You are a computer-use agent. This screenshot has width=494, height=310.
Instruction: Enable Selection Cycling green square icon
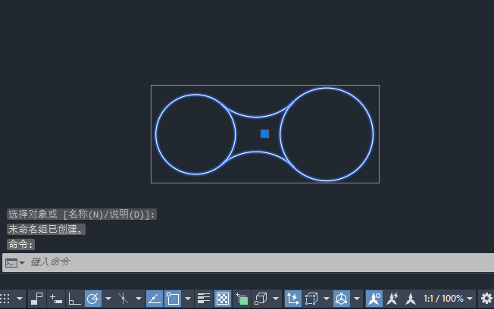pyautogui.click(x=242, y=299)
